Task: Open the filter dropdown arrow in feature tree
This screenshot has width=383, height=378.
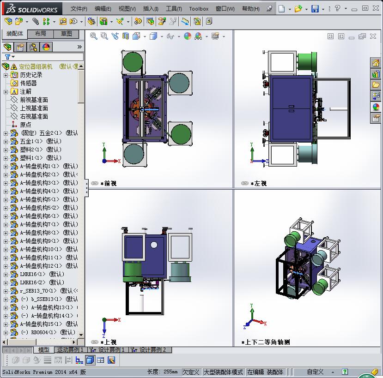Action: pos(13,57)
